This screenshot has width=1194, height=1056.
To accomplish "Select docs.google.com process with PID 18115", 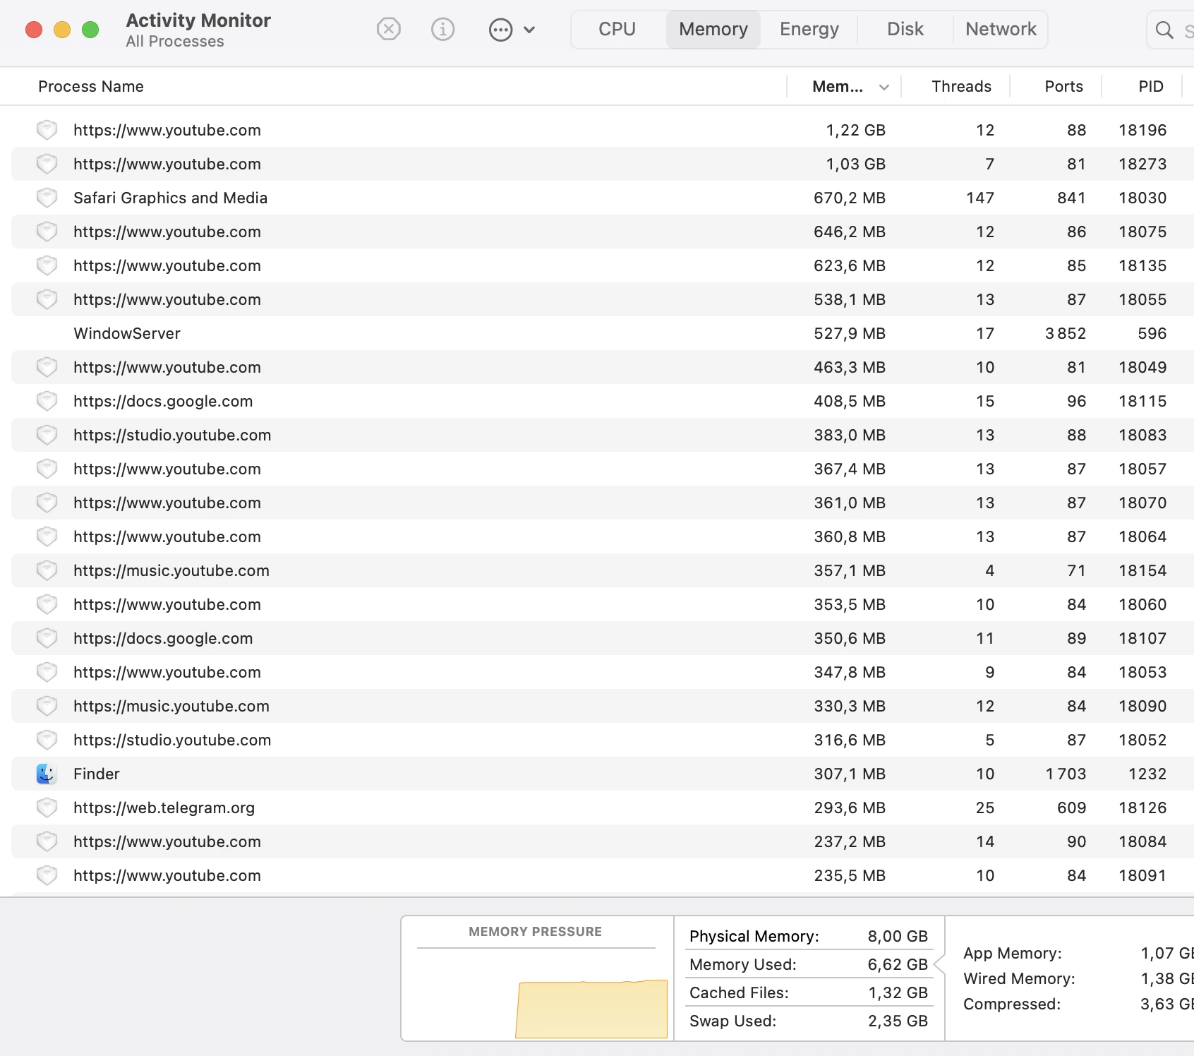I will [163, 401].
